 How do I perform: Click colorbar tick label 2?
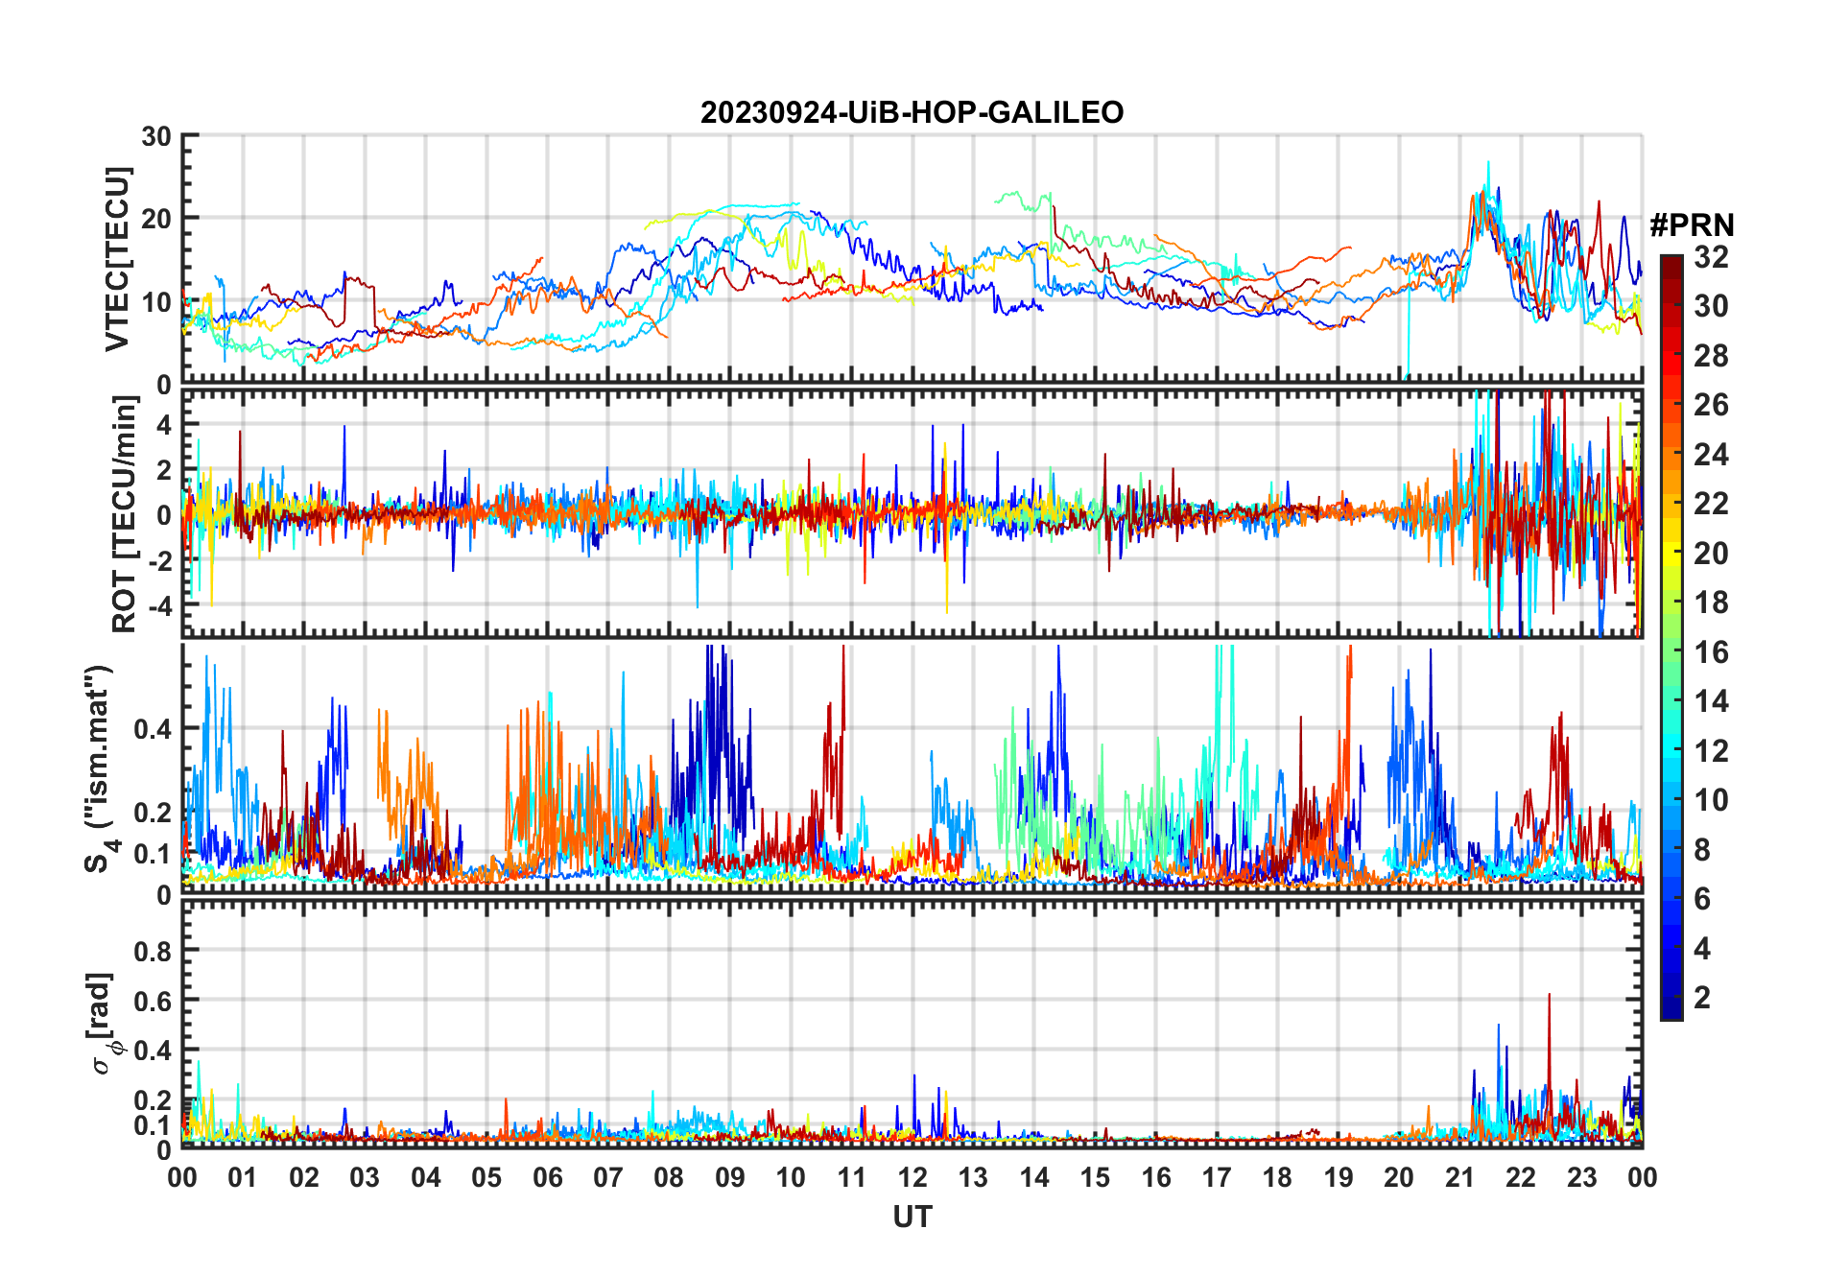tap(1702, 998)
